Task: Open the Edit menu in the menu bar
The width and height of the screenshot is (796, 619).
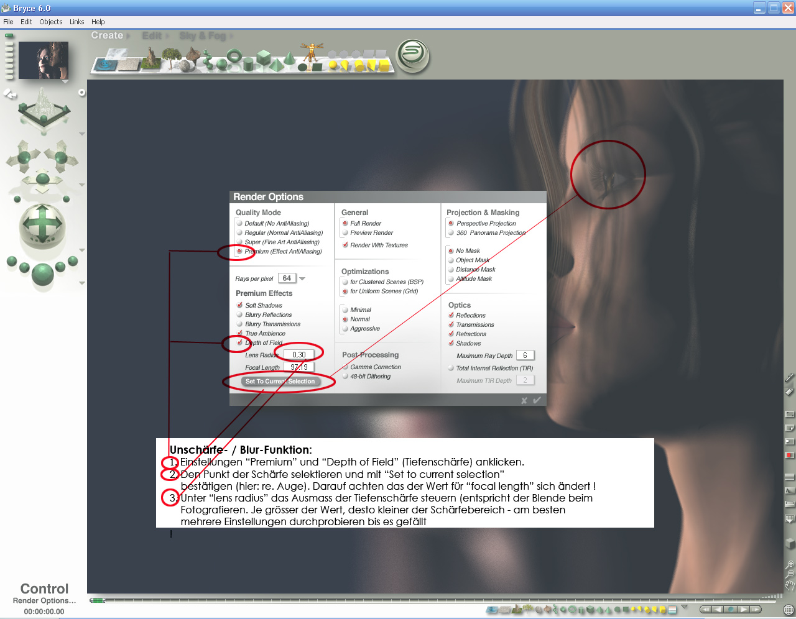Action: tap(26, 22)
